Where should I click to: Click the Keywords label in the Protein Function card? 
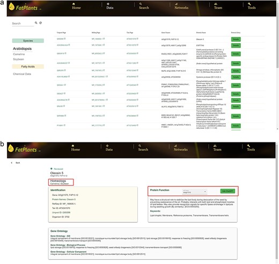tap(155, 211)
